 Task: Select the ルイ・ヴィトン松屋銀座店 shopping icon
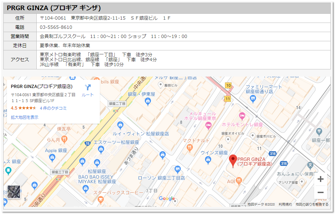[120, 125]
